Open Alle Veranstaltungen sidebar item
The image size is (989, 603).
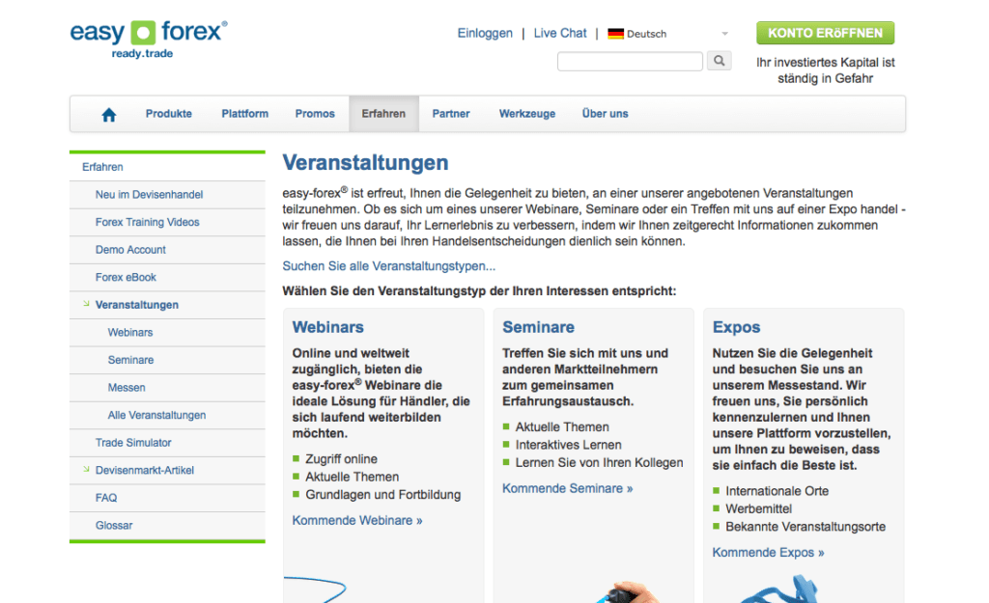[x=156, y=415]
